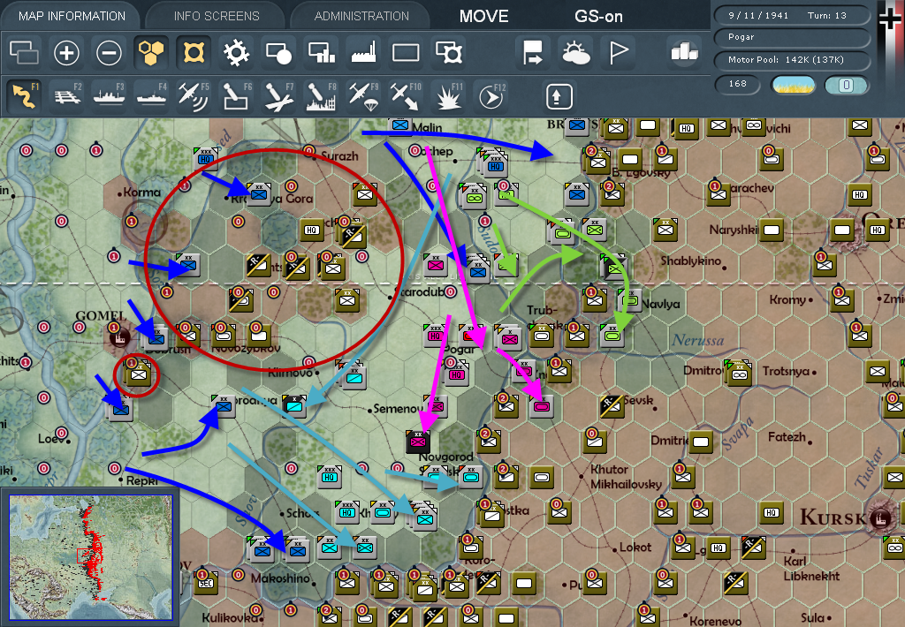Image resolution: width=905 pixels, height=627 pixels.
Task: Click the pale blue 0 indicator
Action: pos(846,86)
